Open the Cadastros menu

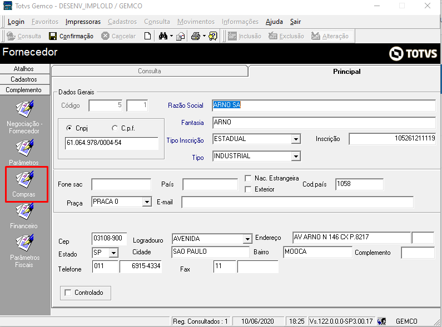click(x=122, y=22)
